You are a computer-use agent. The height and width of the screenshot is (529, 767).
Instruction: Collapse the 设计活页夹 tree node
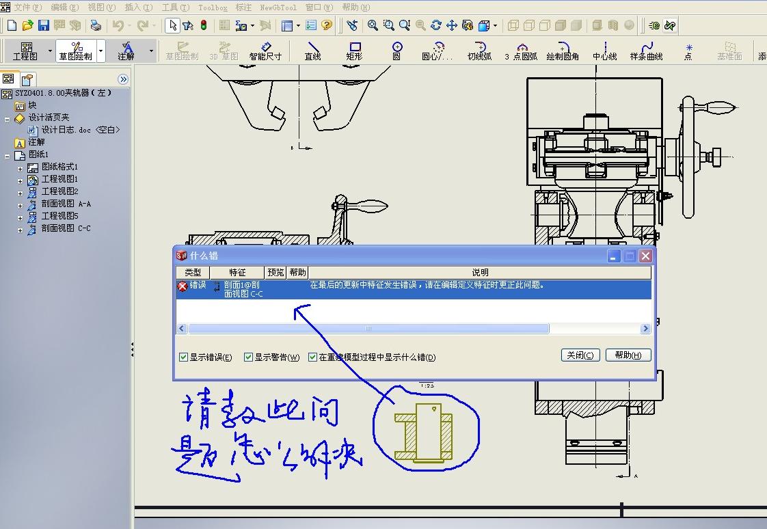(8, 120)
